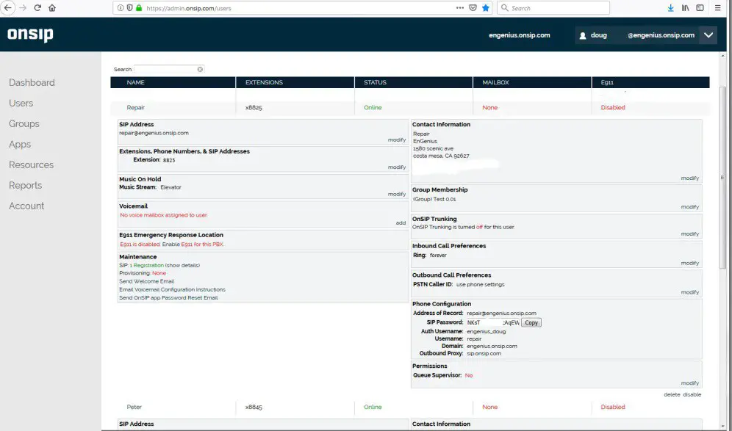Open the 1 Registration link

(x=146, y=265)
